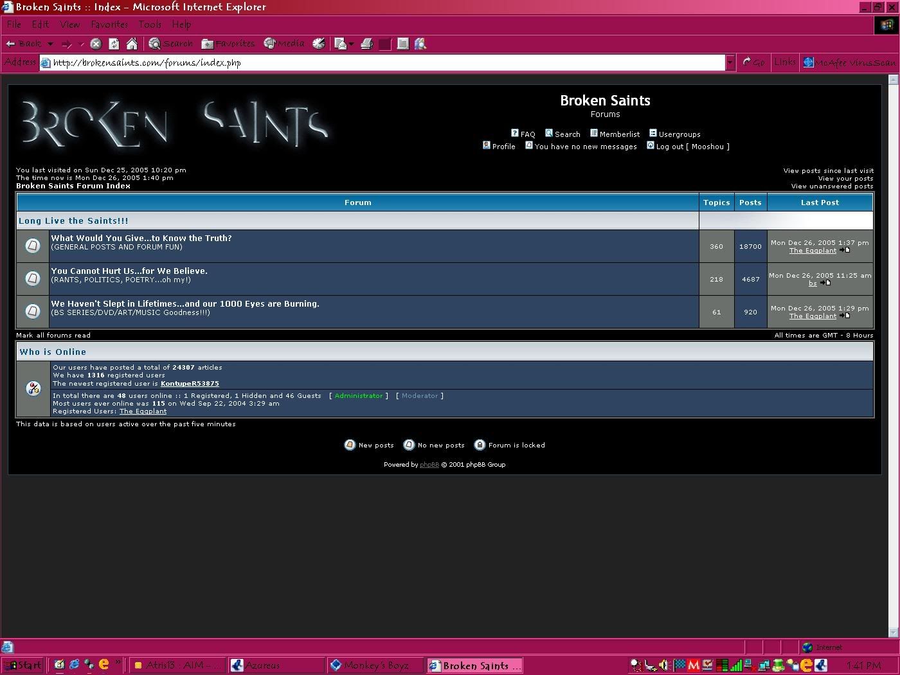Open the Search toolbar button
This screenshot has width=900, height=675.
coord(171,44)
